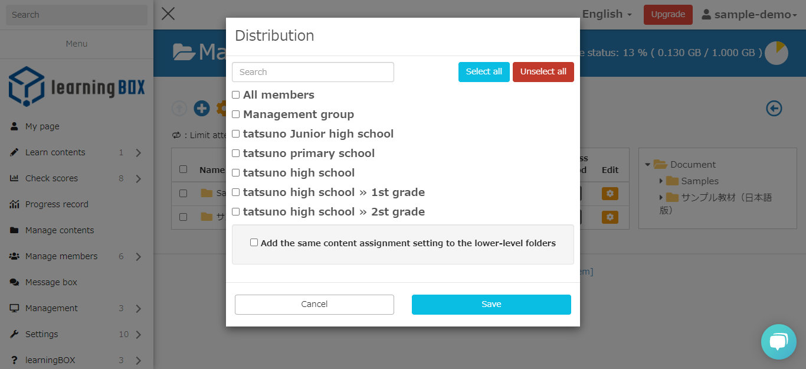Click the chat support bubble icon

[778, 342]
